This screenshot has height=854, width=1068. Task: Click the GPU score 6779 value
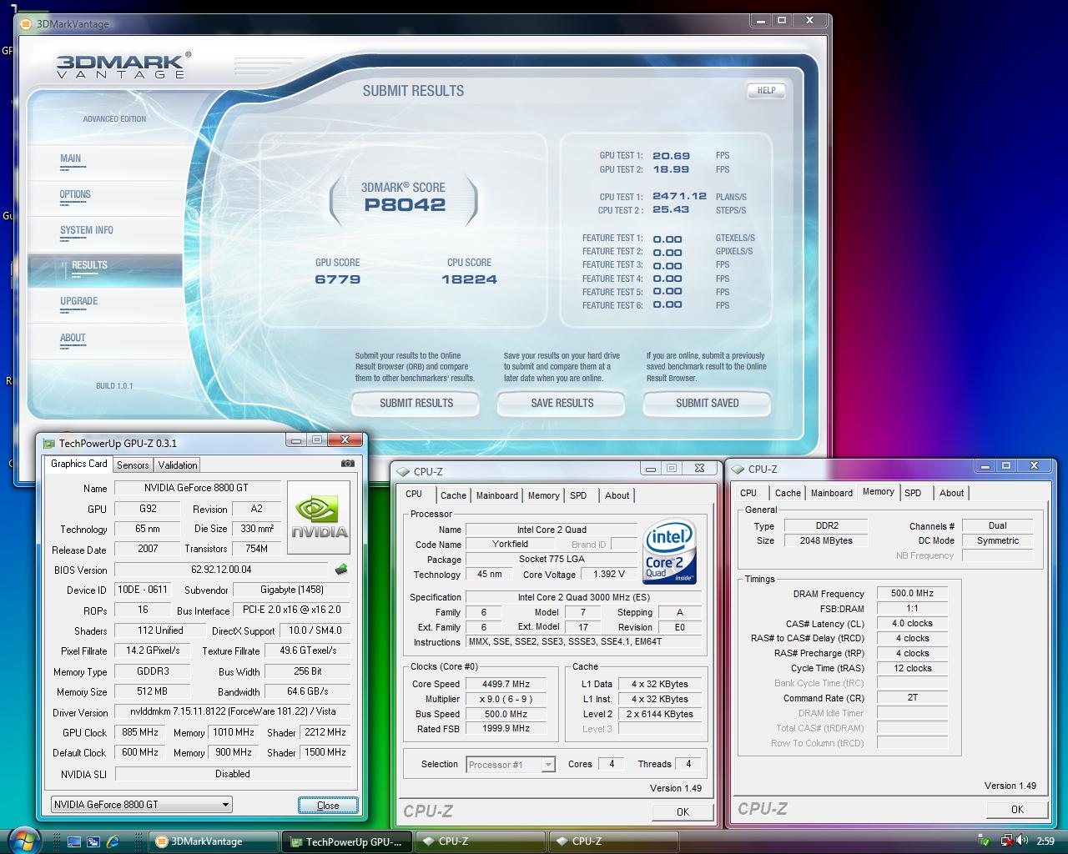[x=338, y=279]
